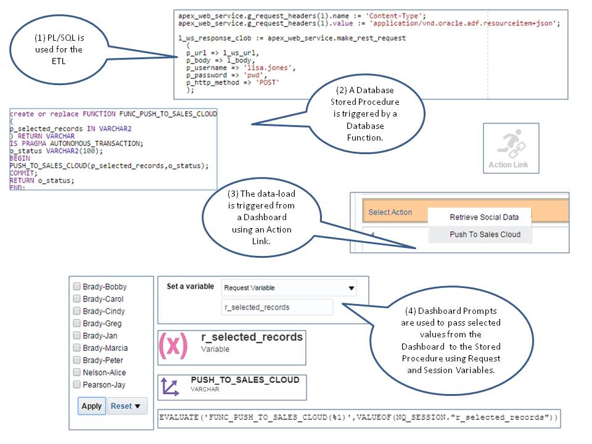Screen dimensions: 592x444
Task: Tick the Brady-Peter checkbox
Action: click(x=77, y=360)
